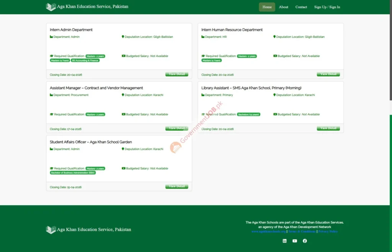Open the Contact page from navbar

(301, 7)
